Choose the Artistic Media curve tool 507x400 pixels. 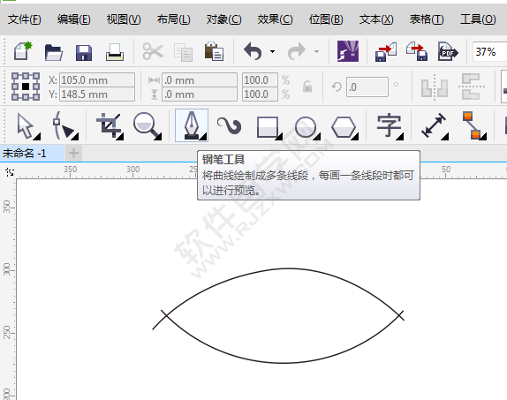pos(230,125)
